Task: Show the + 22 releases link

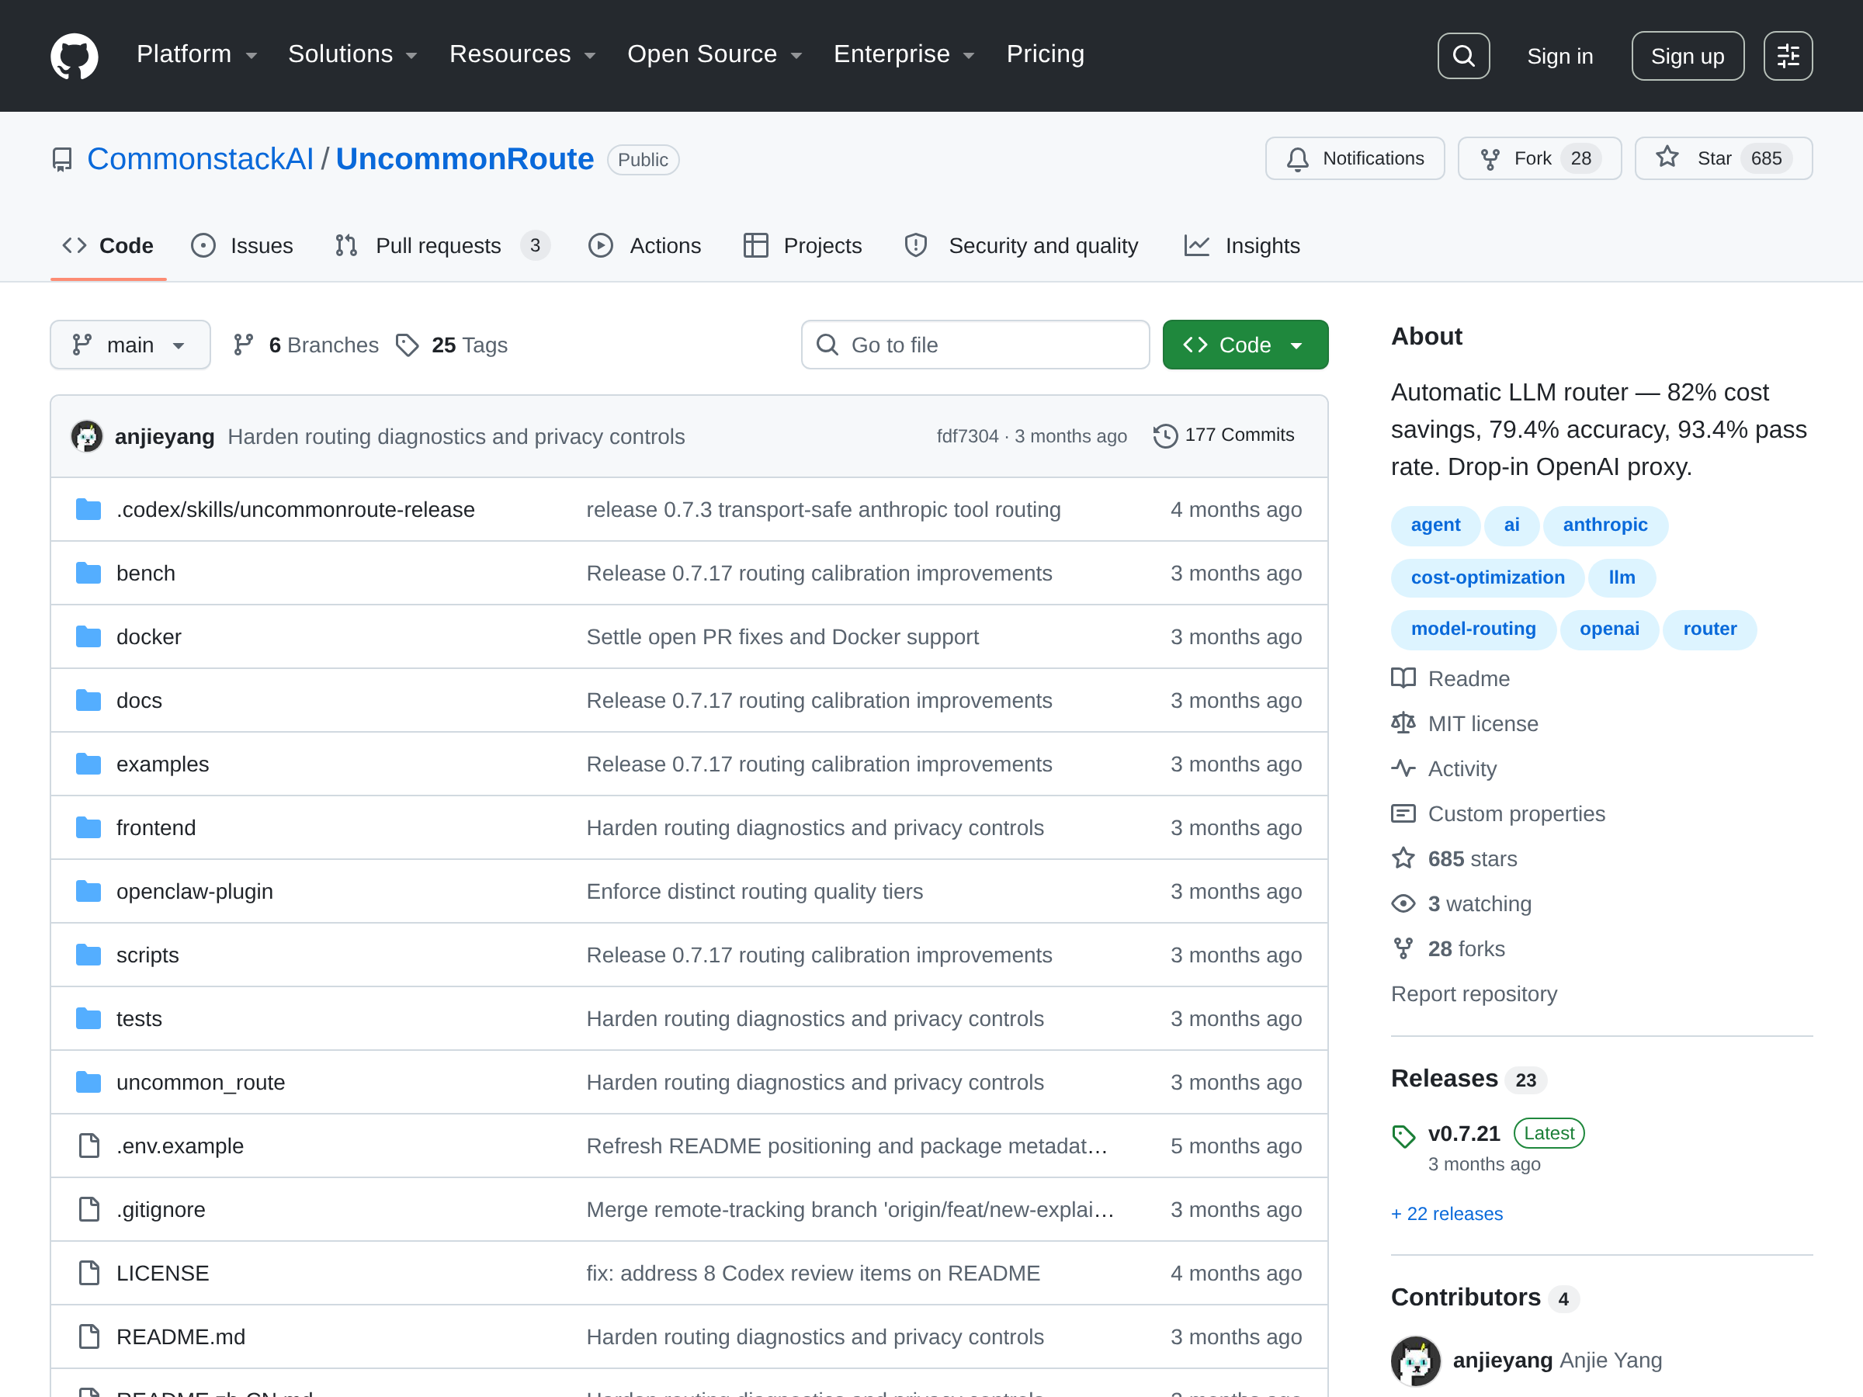Action: pyautogui.click(x=1447, y=1213)
